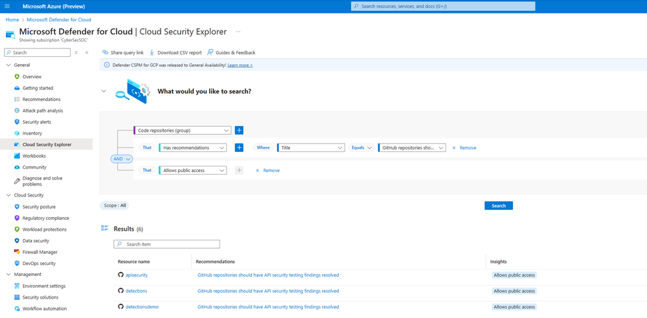Click the Firewall Manager icon
This screenshot has width=647, height=318.
(x=17, y=252)
